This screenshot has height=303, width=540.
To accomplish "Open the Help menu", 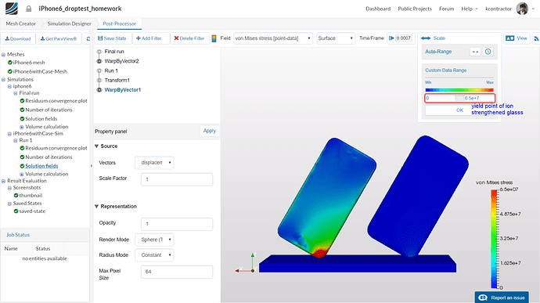I will coord(470,9).
